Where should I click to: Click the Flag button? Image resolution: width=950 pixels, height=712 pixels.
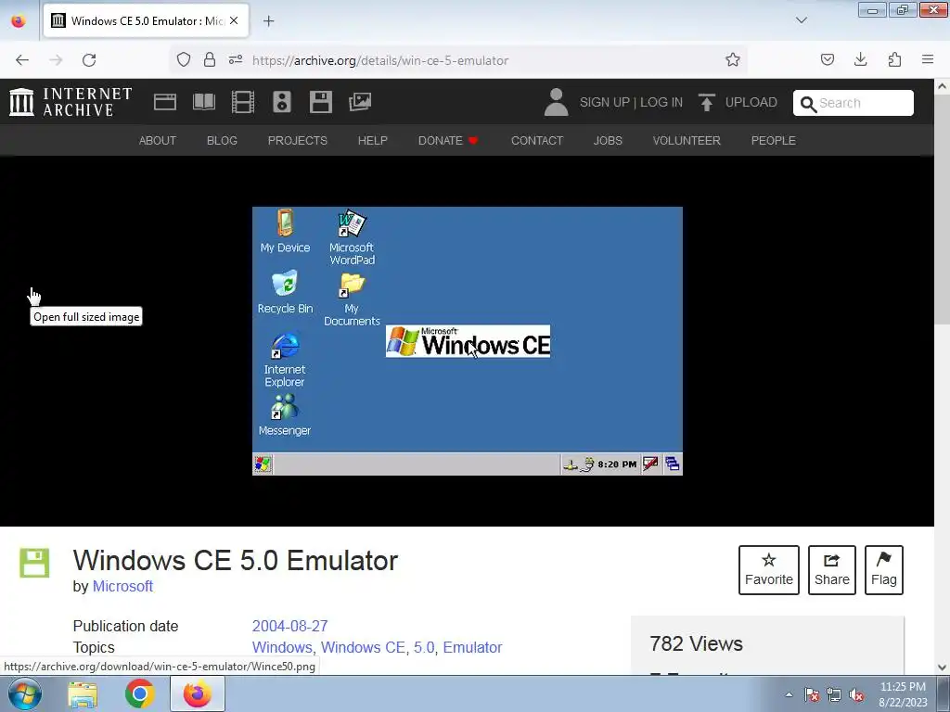pyautogui.click(x=884, y=570)
